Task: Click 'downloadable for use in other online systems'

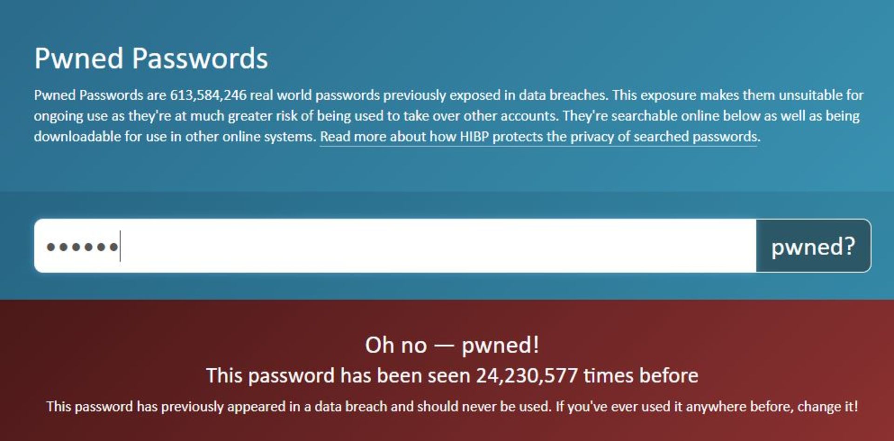Action: [x=175, y=136]
